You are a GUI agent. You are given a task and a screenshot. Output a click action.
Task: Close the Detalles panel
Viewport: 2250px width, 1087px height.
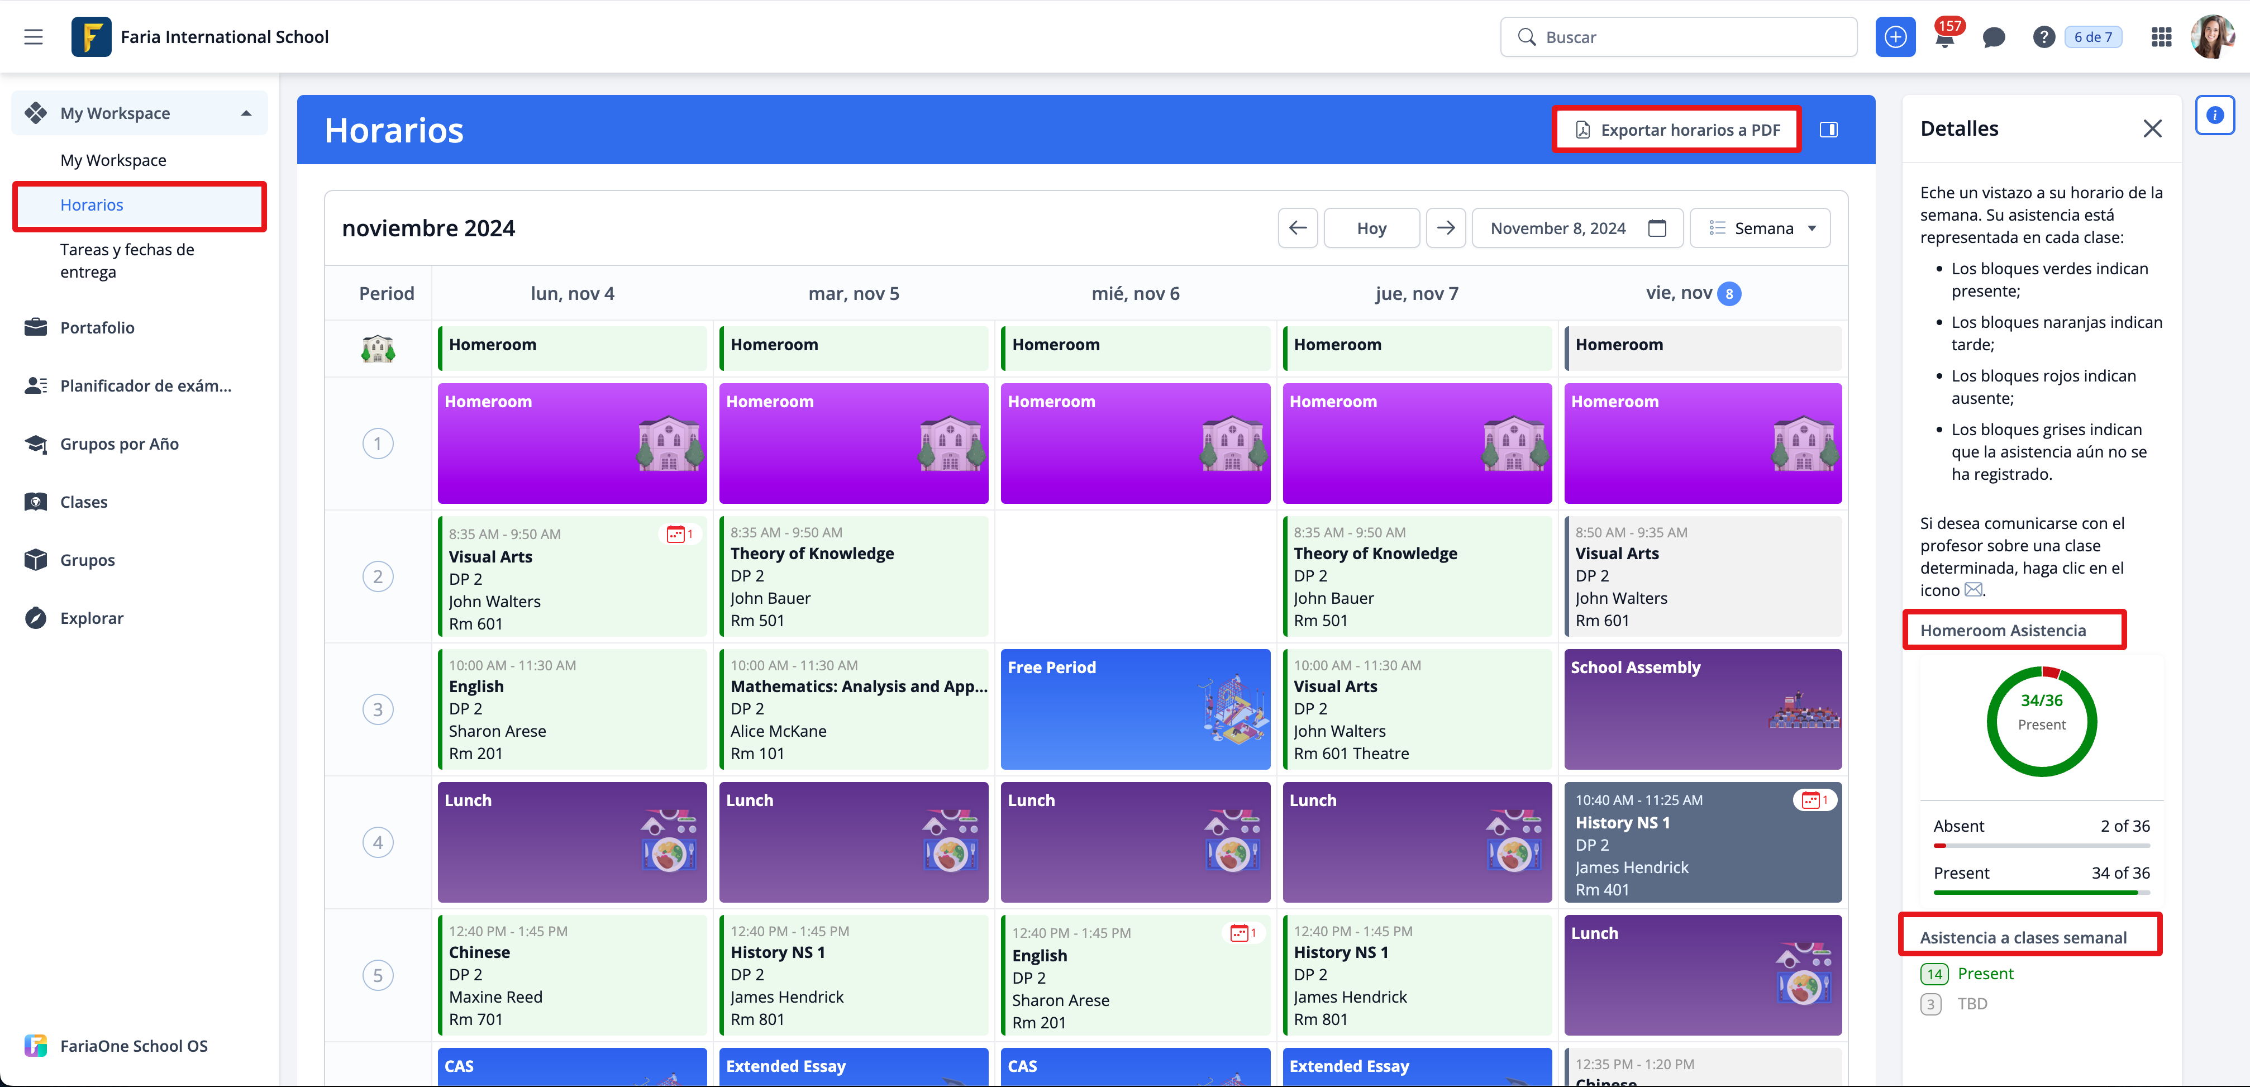pos(2152,129)
